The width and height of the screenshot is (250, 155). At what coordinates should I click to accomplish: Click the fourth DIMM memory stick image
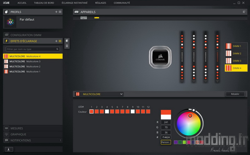point(217,57)
